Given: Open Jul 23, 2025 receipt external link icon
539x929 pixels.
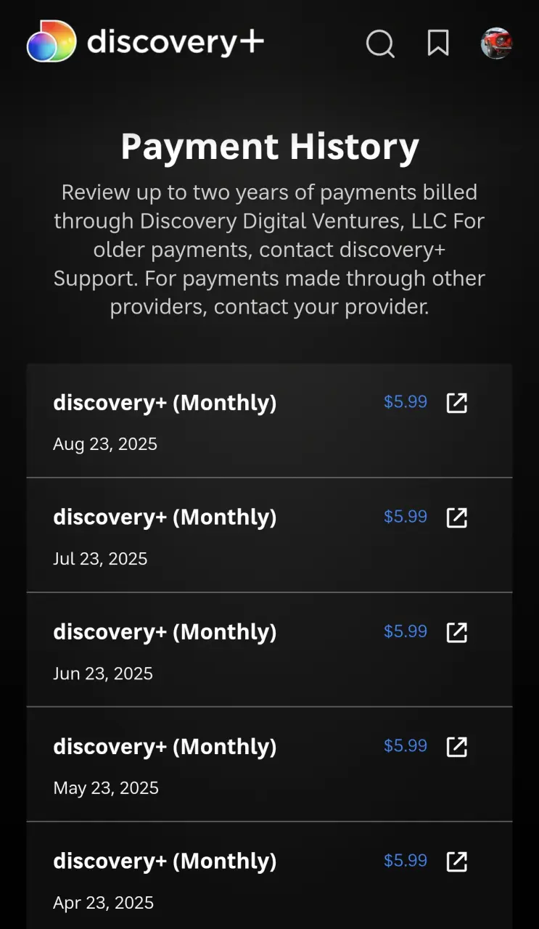Looking at the screenshot, I should pos(456,517).
